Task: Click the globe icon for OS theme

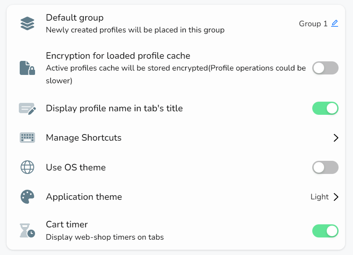Action: tap(27, 167)
